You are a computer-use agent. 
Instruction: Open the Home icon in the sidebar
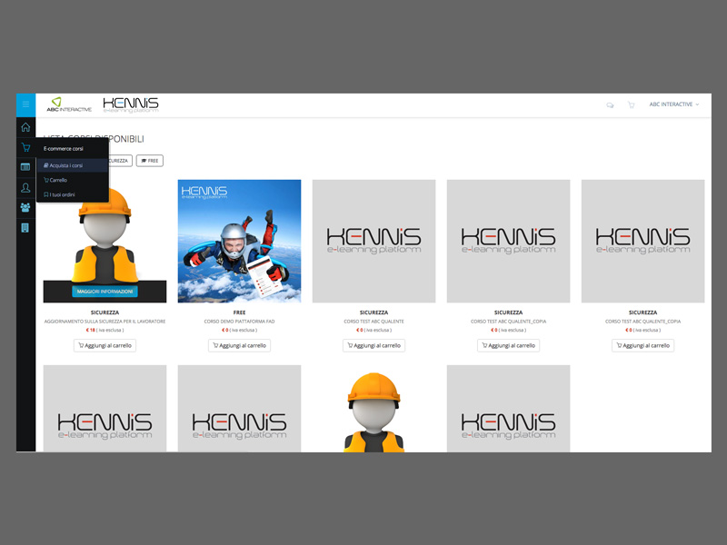(25, 127)
